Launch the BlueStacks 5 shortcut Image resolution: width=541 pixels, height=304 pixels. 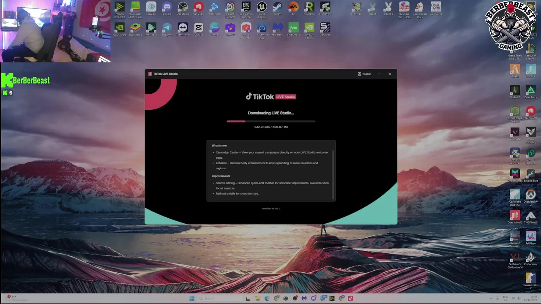click(x=135, y=30)
